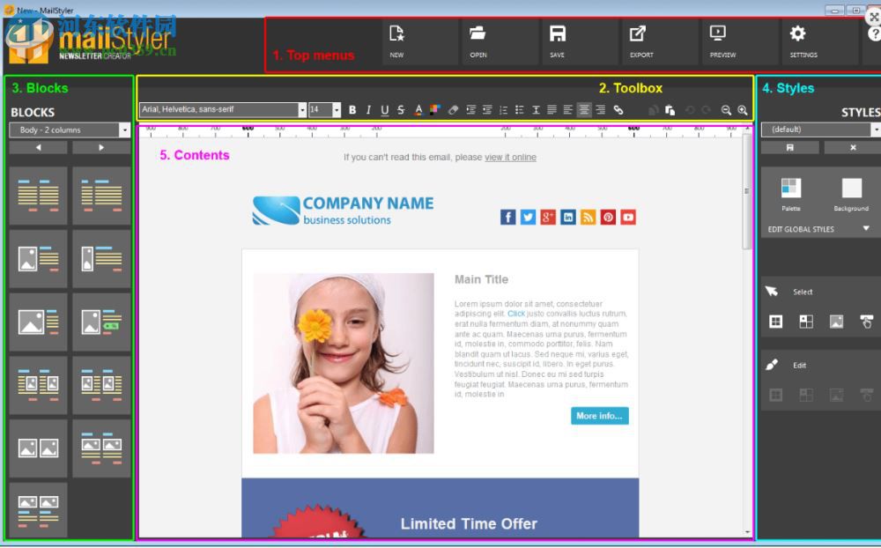Toggle underline text formatting
The height and width of the screenshot is (548, 881).
click(384, 109)
